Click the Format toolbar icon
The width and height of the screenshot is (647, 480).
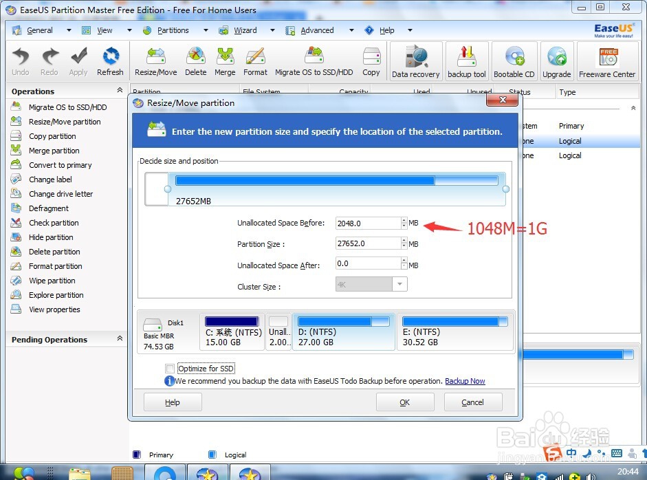(255, 61)
